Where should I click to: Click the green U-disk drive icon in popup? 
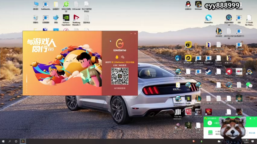[210, 132]
